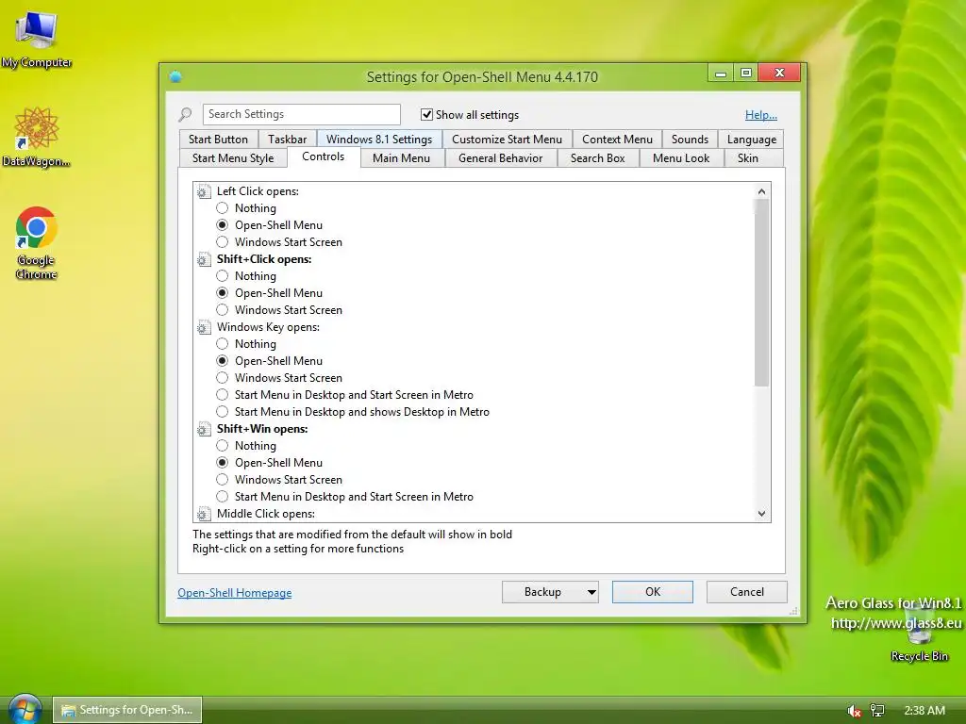Open the General Behavior tab
Viewport: 966px width, 724px height.
tap(500, 158)
